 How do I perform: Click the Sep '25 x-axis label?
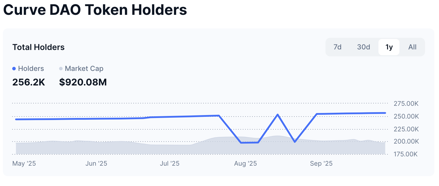click(321, 164)
